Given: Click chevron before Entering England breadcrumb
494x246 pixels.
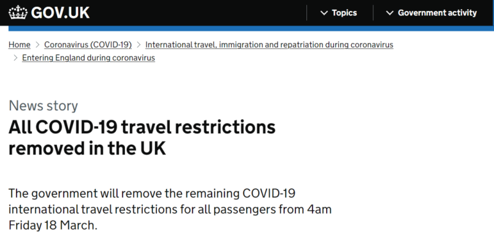Looking at the screenshot, I should coord(15,58).
